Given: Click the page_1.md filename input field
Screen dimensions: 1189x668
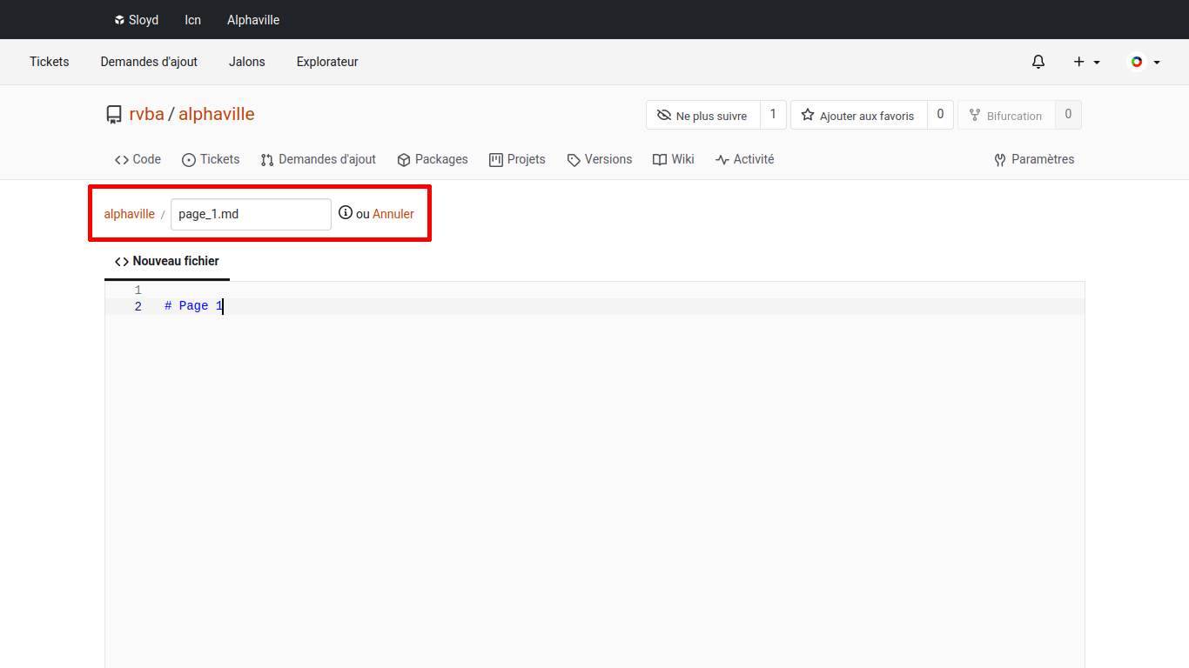Looking at the screenshot, I should [251, 214].
